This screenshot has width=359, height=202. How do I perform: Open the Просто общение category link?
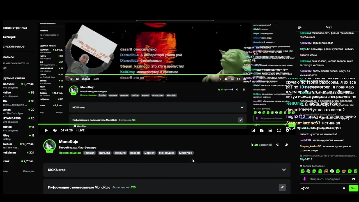(x=70, y=153)
